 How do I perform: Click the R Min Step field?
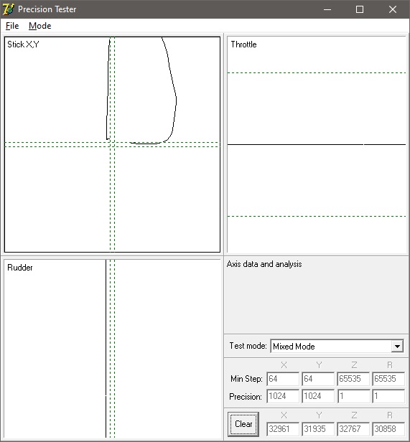(x=388, y=379)
